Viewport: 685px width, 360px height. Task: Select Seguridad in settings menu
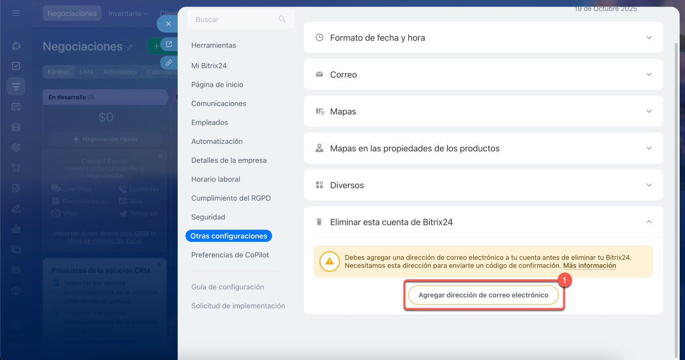pyautogui.click(x=208, y=217)
